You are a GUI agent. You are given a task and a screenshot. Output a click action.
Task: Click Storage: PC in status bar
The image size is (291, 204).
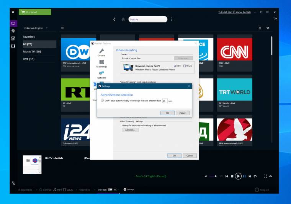pos(107,189)
